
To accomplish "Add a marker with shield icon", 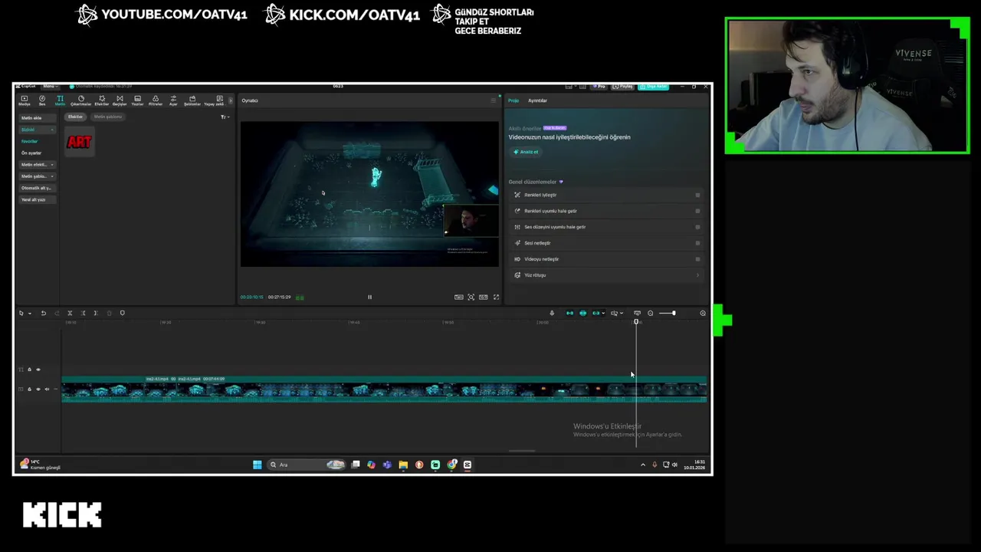I will click(123, 313).
